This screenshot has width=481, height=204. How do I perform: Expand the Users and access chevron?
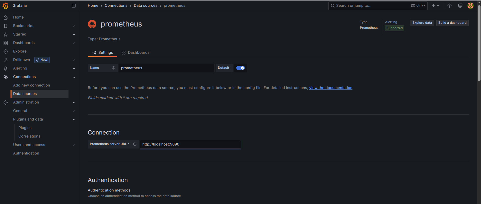click(x=74, y=145)
